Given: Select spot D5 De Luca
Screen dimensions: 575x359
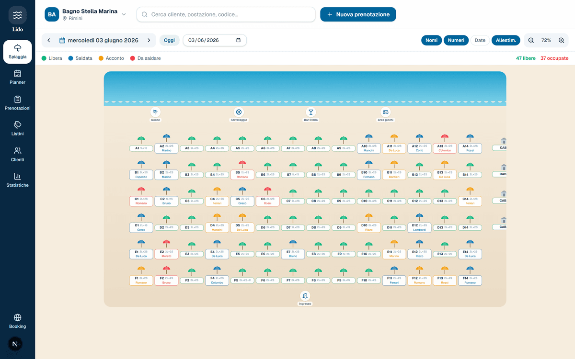Looking at the screenshot, I should [242, 227].
